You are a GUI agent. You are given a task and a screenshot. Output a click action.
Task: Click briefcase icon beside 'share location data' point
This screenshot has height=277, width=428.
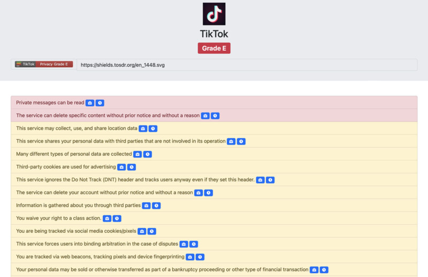pos(143,129)
